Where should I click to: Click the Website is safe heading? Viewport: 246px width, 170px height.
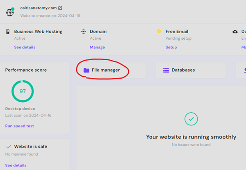click(x=31, y=146)
